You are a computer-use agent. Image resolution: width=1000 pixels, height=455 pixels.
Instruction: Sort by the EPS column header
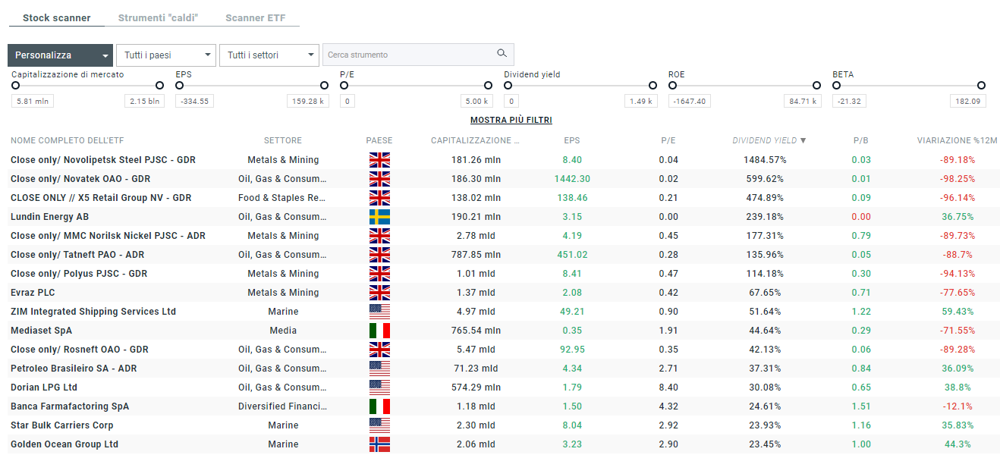point(572,140)
